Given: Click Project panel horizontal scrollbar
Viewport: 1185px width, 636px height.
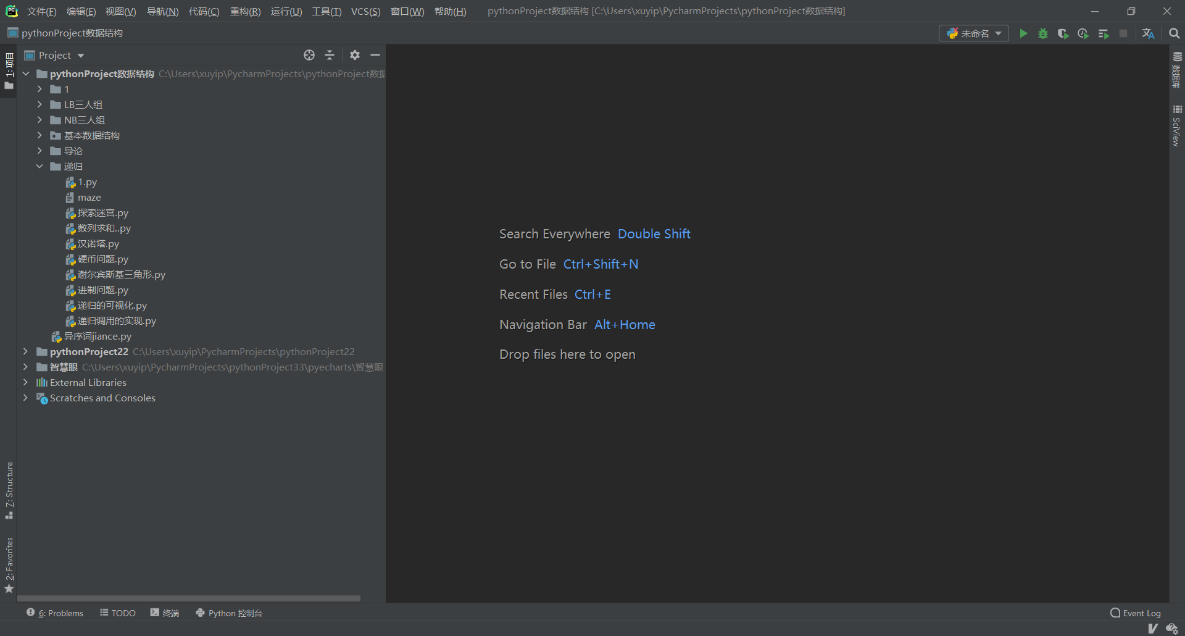Looking at the screenshot, I should 188,598.
